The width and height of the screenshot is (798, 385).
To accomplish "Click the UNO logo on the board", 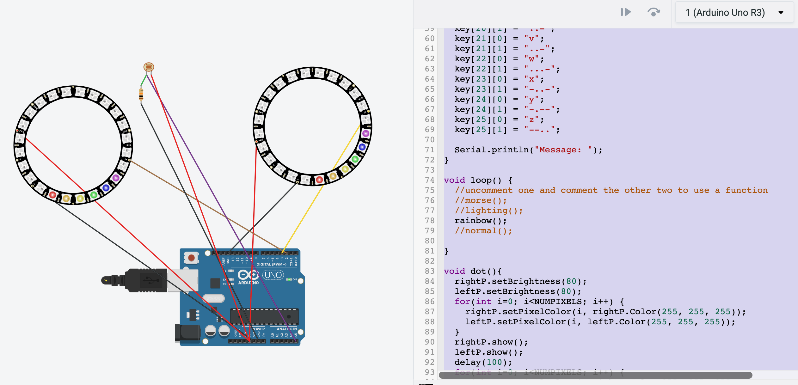I will pyautogui.click(x=273, y=275).
